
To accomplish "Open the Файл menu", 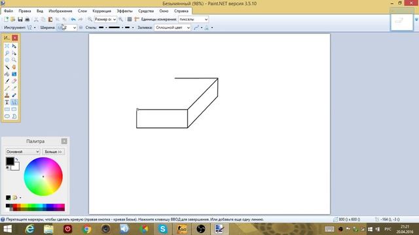I will click(9, 11).
